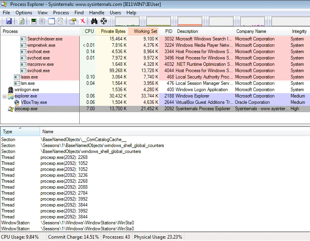Click the mscorsvw.exe process icon
The height and width of the screenshot is (241, 310).
click(23, 65)
